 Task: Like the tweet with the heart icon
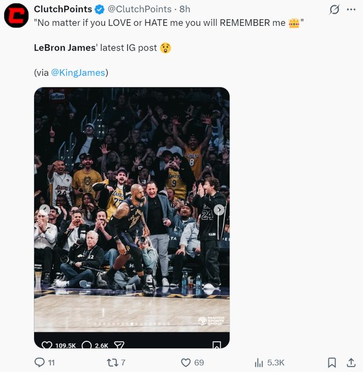(186, 362)
